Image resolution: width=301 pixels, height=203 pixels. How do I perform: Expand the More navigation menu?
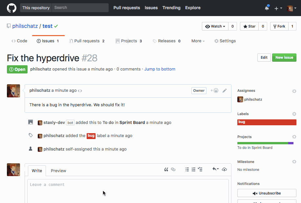pos(198,41)
